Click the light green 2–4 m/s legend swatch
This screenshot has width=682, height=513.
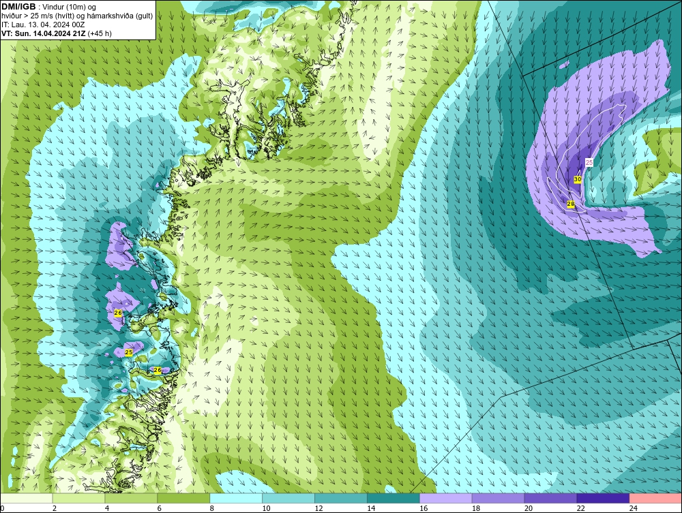point(78,498)
